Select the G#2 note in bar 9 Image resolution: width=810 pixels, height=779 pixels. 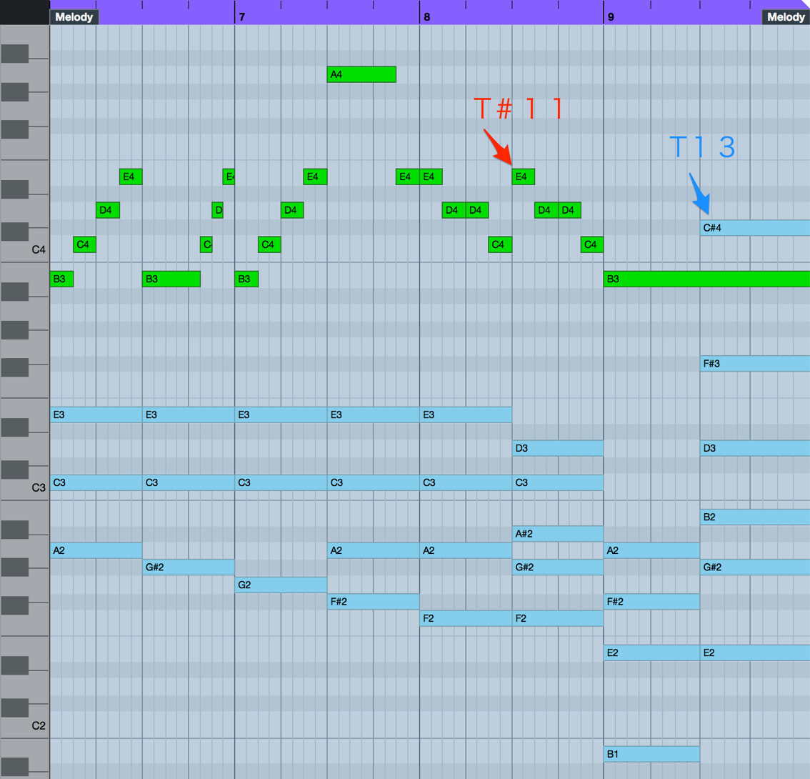[755, 567]
